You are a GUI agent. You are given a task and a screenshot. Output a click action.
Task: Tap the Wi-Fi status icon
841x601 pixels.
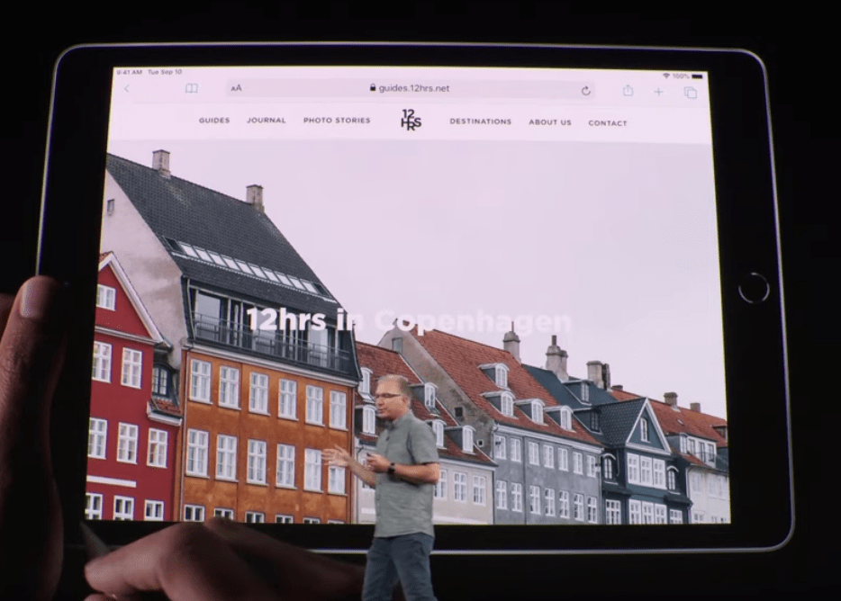click(x=666, y=76)
